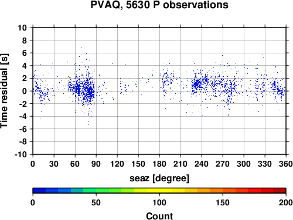Click the dense data cluster near 80 degrees
Image resolution: width=293 pixels, height=220 pixels.
(90, 90)
